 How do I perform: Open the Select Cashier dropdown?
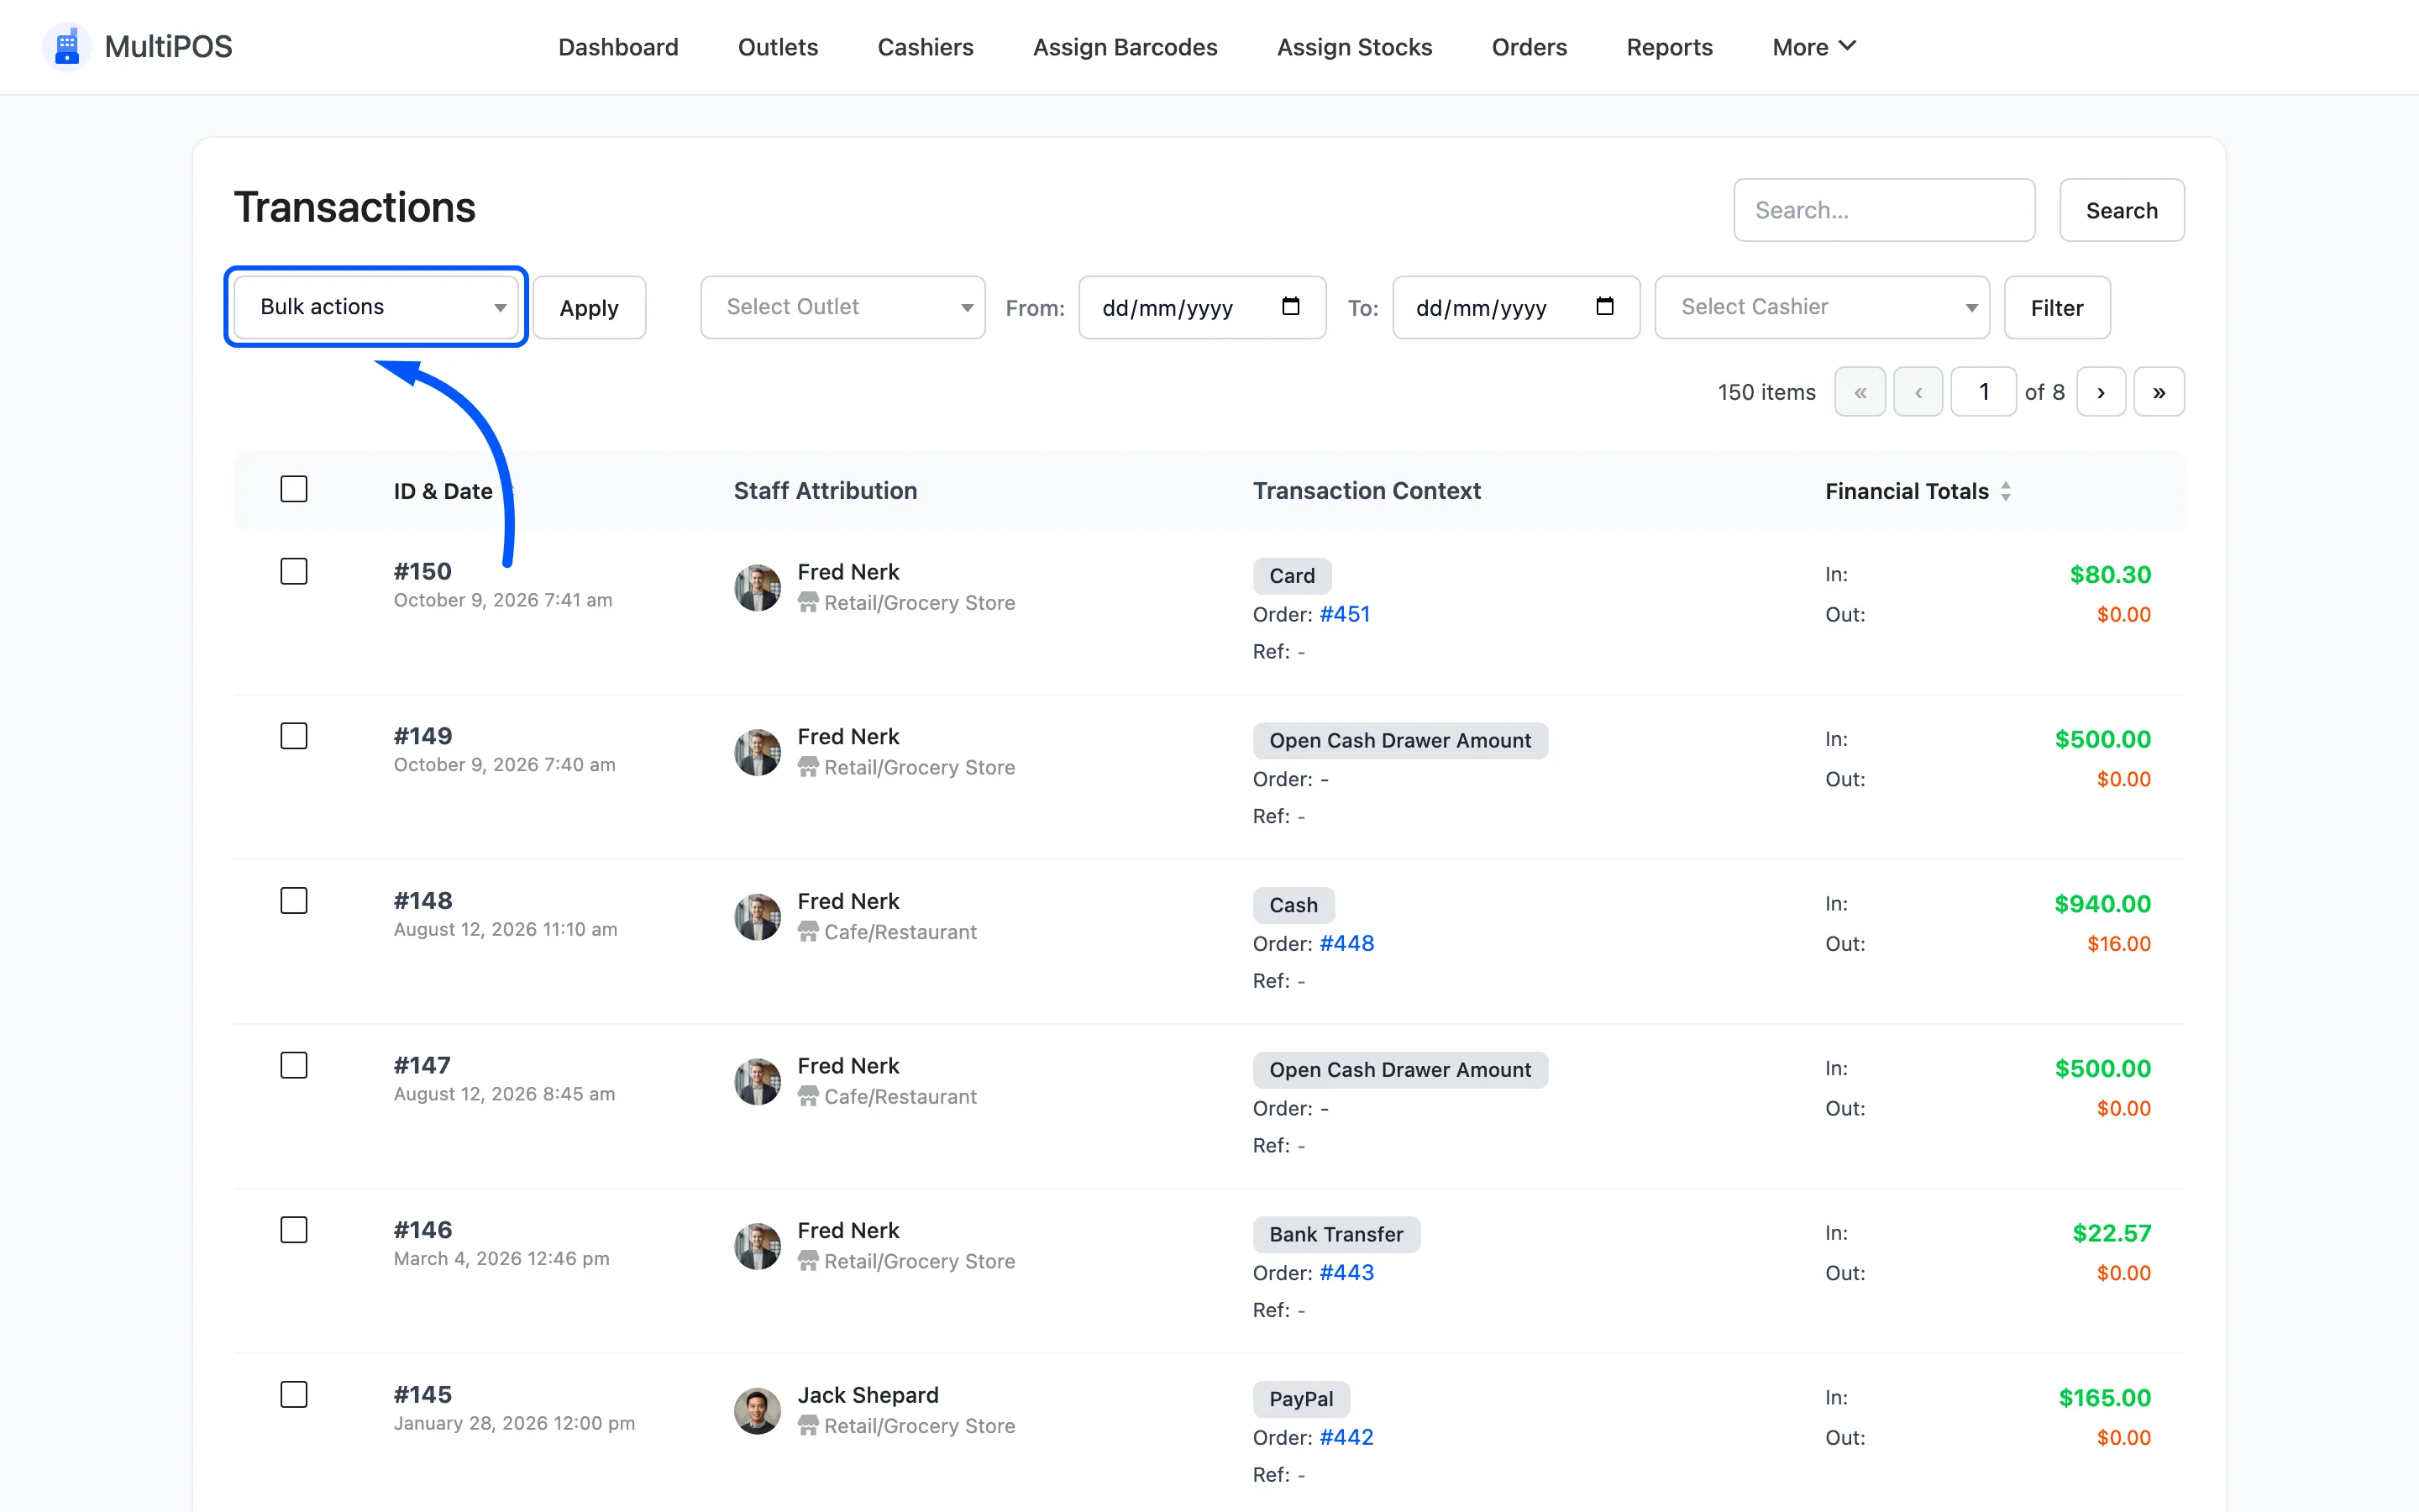1823,307
